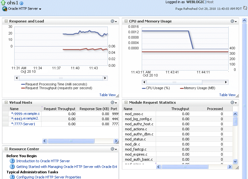Sort modules by the Throughput column
This screenshot has width=248, height=179.
pos(180,109)
